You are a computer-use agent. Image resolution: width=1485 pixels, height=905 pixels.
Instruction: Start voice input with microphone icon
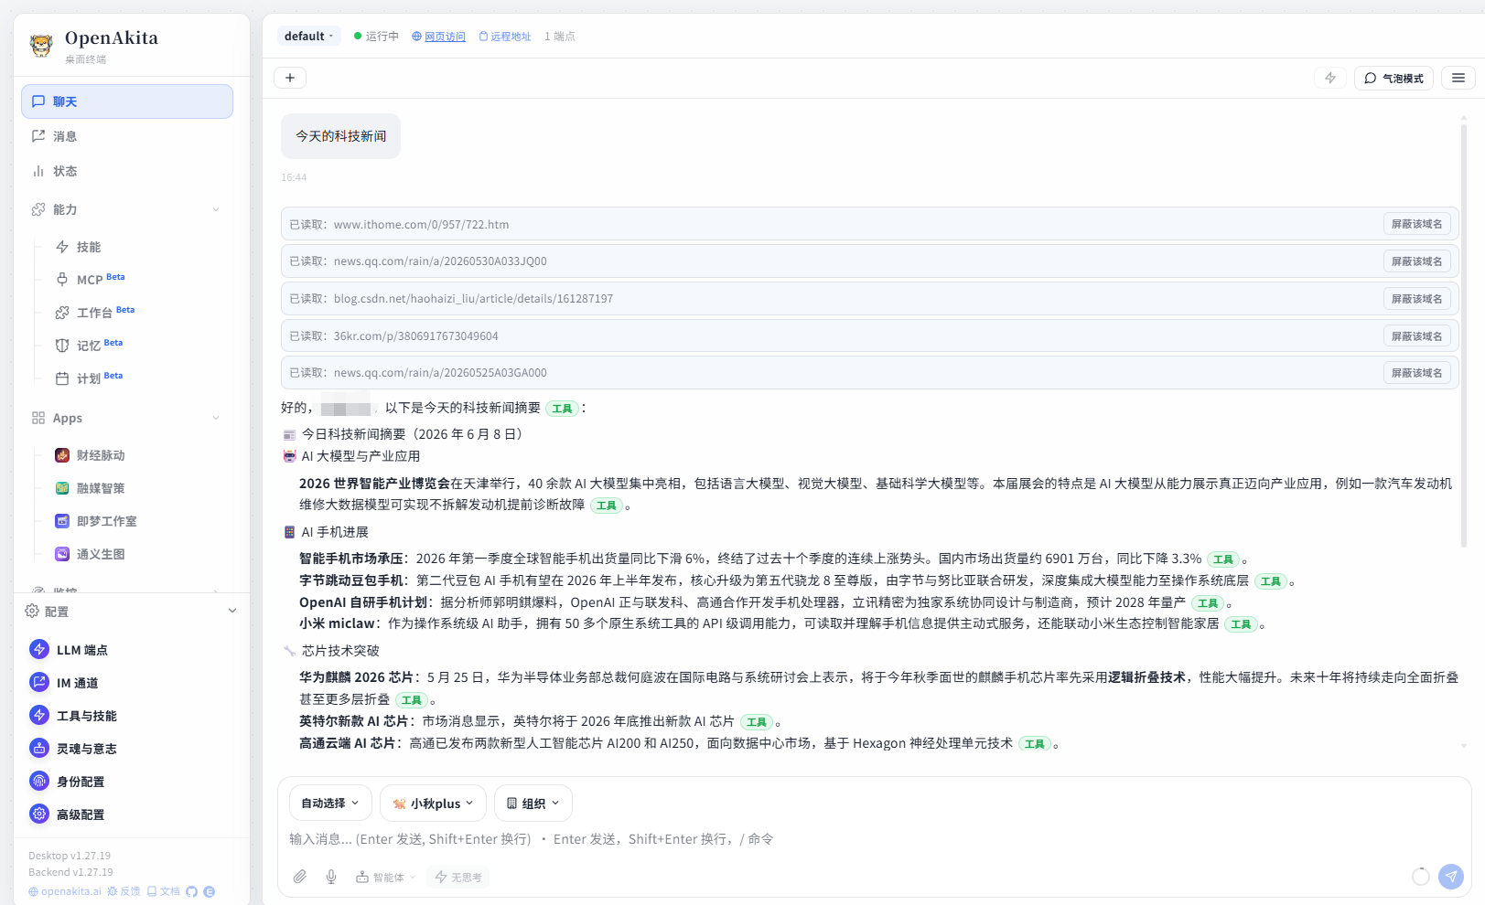click(x=331, y=877)
